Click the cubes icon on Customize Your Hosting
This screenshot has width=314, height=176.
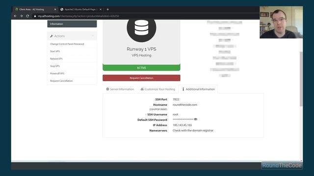pos(142,89)
